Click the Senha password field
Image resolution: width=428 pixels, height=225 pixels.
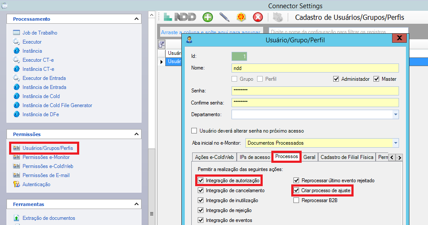(x=315, y=91)
